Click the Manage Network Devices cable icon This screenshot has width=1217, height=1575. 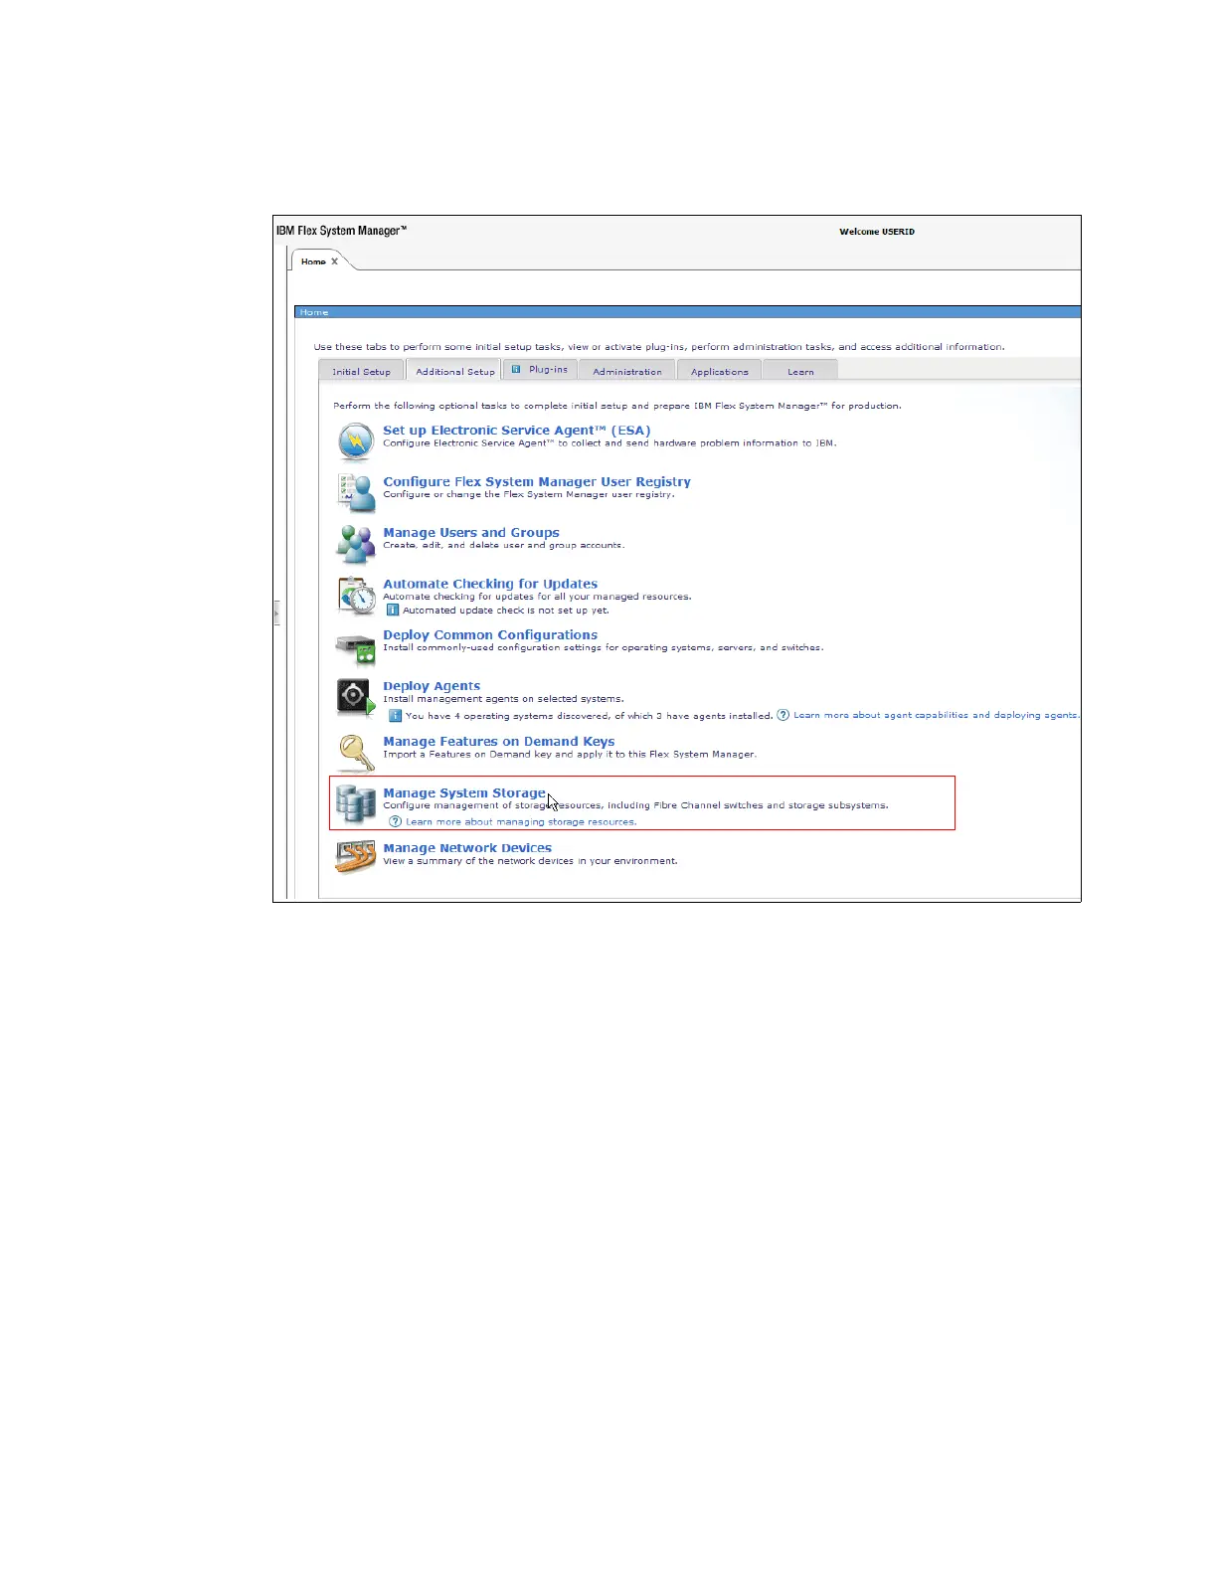click(355, 856)
